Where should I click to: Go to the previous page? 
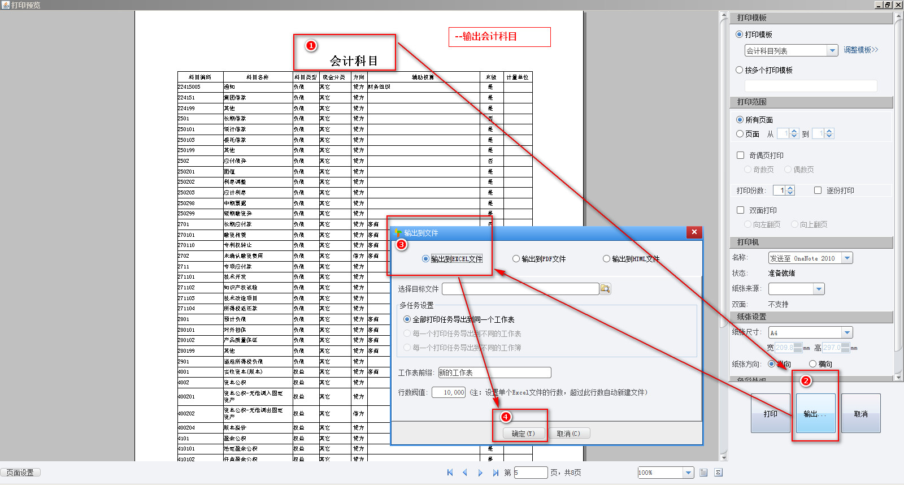pos(465,473)
